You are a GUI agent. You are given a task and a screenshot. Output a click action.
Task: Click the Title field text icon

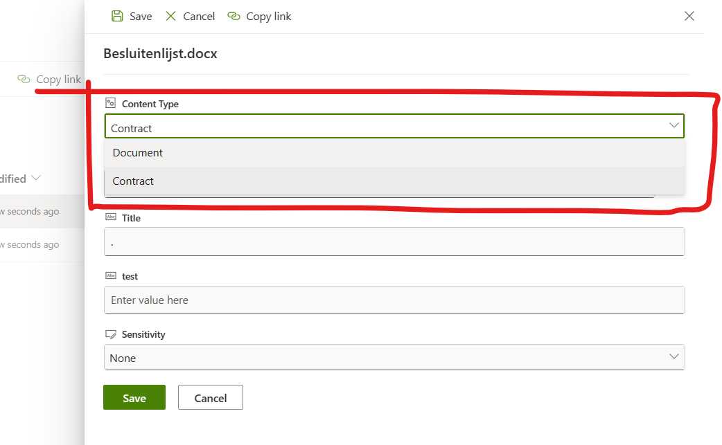tap(110, 217)
